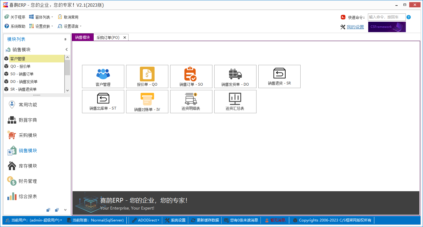Open the 送货汇总表 icon
The height and width of the screenshot is (227, 423).
235,101
